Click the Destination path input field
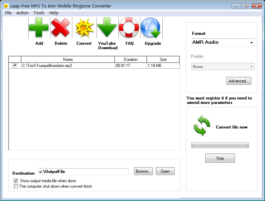 (x=83, y=172)
